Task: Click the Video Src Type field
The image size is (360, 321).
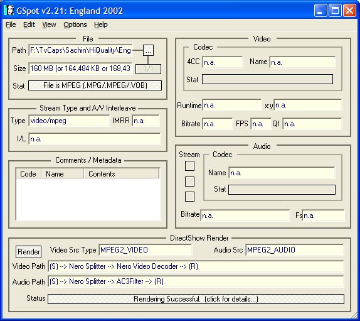Action: coord(146,250)
